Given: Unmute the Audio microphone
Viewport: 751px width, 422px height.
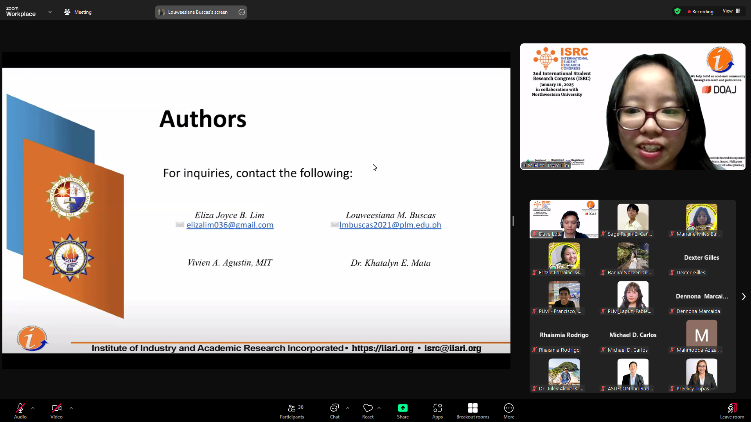Looking at the screenshot, I should [x=20, y=411].
